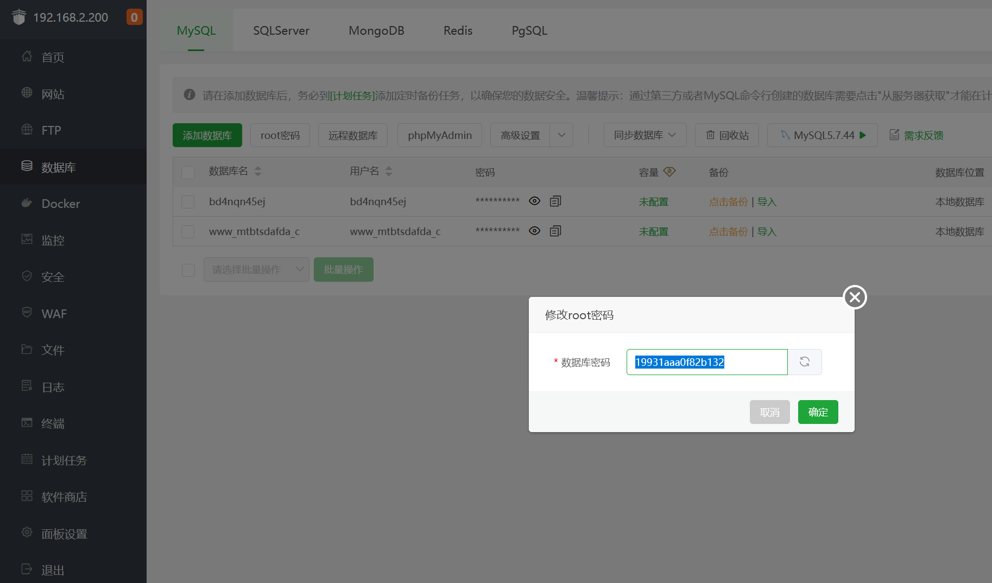Open 文件 manager in sidebar

tap(73, 350)
